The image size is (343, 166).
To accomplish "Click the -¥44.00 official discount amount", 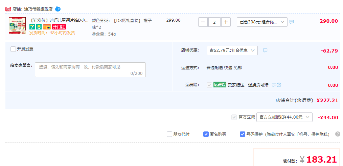I will (x=328, y=118).
